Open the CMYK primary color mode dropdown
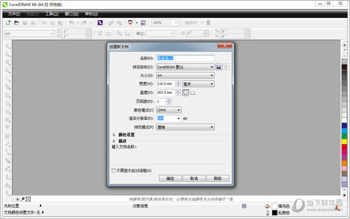The height and width of the screenshot is (219, 350). tap(169, 110)
